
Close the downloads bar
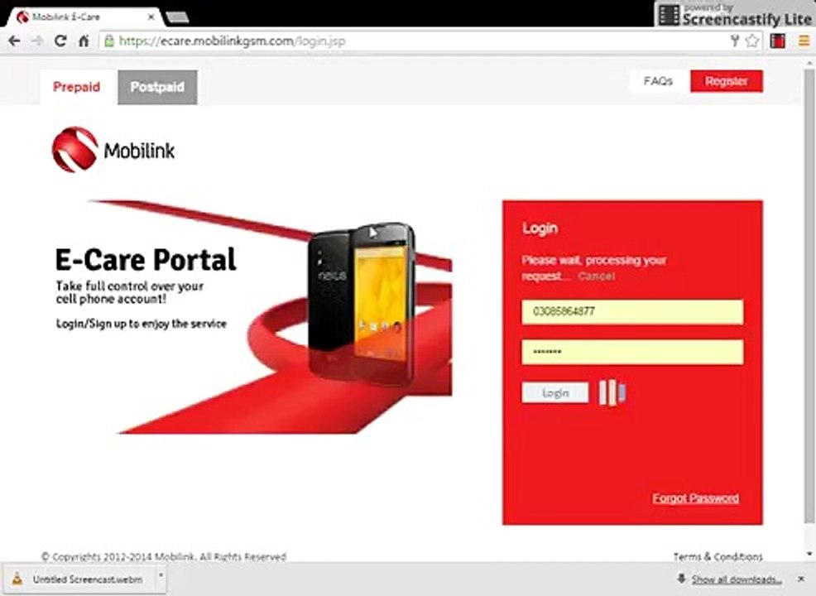pyautogui.click(x=801, y=579)
